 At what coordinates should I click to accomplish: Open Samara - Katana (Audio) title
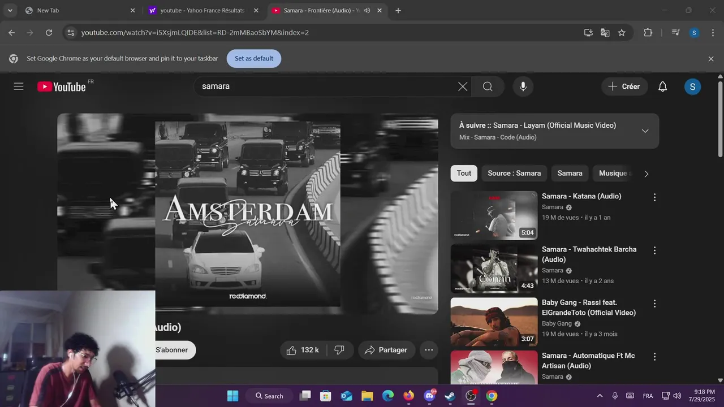[581, 196]
